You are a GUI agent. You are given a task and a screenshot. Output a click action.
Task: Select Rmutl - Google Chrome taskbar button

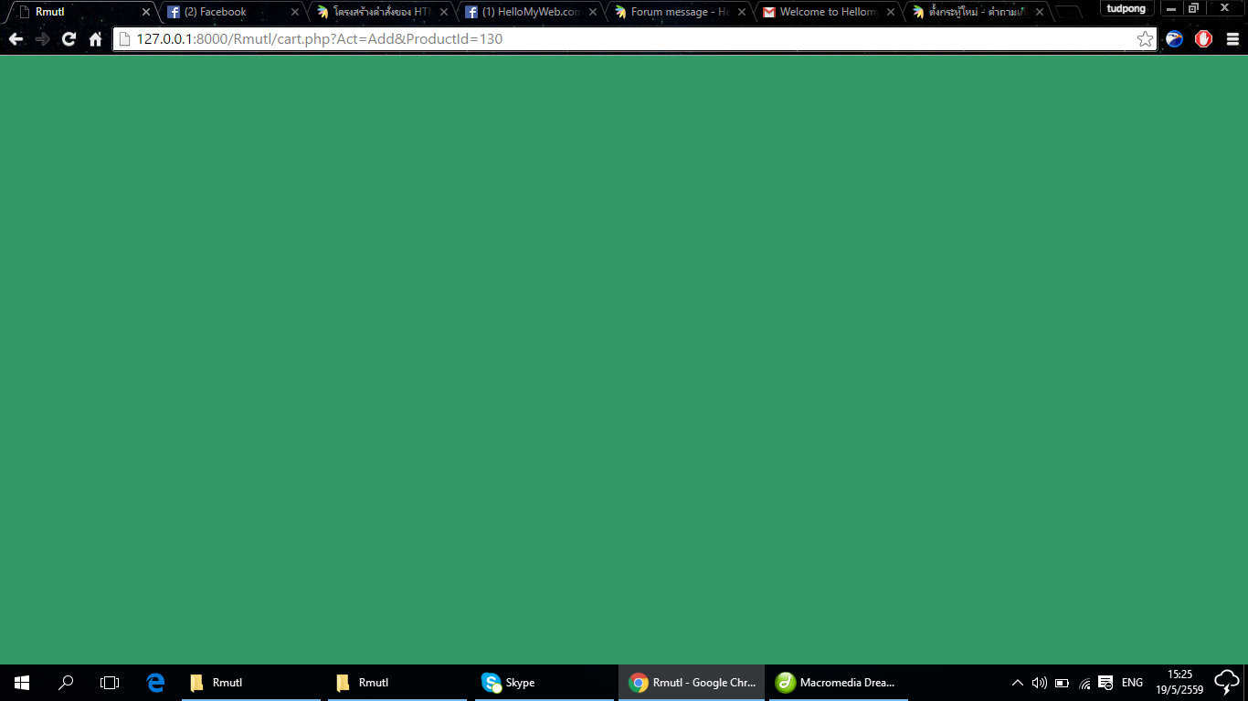coord(692,683)
